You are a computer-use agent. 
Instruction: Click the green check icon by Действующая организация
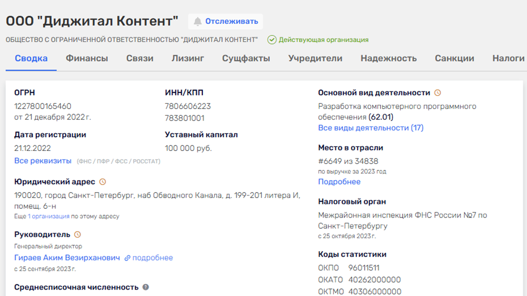click(x=272, y=40)
